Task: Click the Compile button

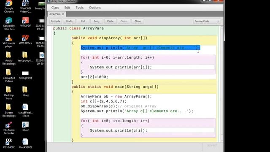Action: pos(55,21)
